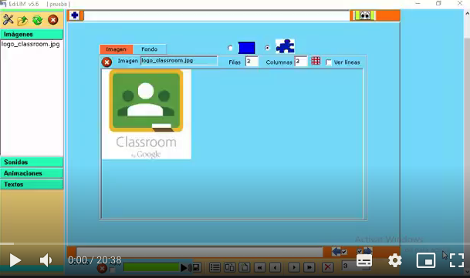Click the preview eyes icon
This screenshot has width=470, height=278.
[x=364, y=15]
